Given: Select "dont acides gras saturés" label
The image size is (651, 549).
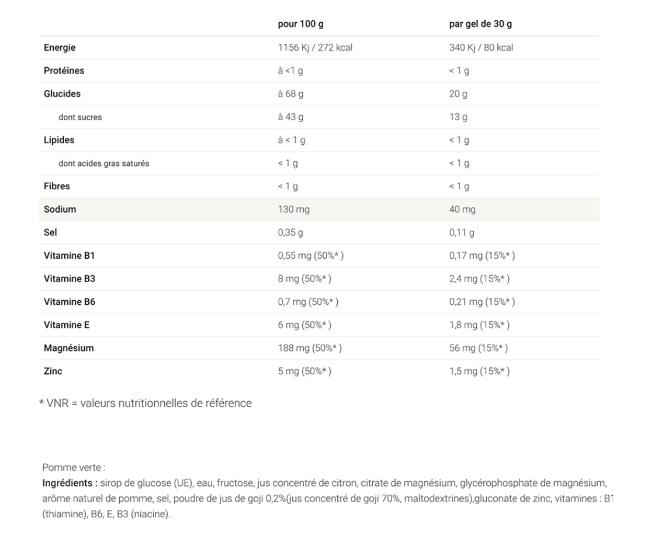Looking at the screenshot, I should point(103,164).
